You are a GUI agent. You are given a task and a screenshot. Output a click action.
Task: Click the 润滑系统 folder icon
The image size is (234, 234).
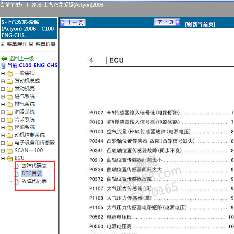click(x=10, y=112)
